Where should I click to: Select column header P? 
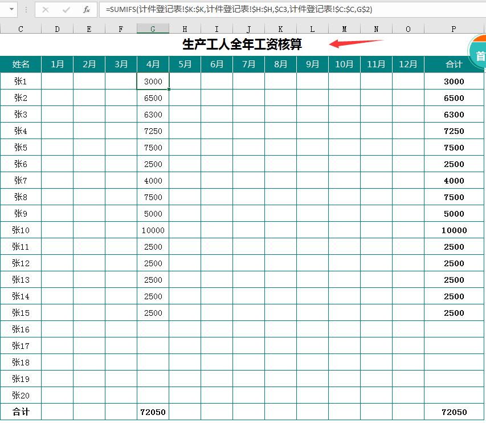(453, 27)
